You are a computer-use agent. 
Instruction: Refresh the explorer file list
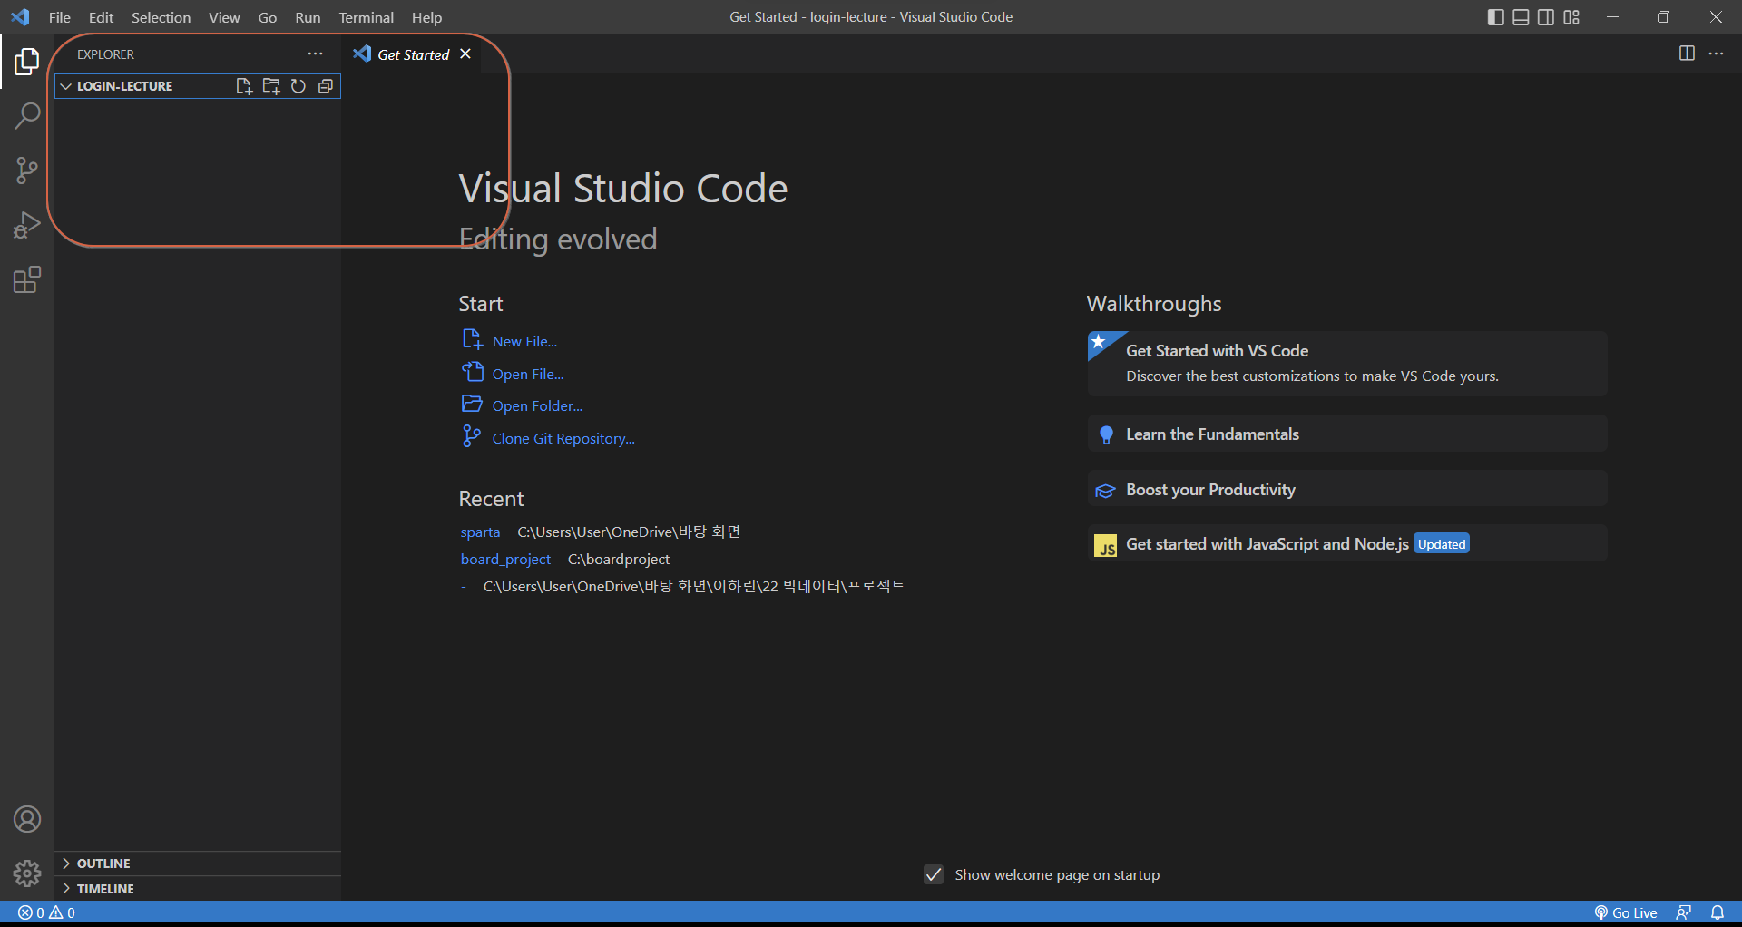[x=298, y=86]
